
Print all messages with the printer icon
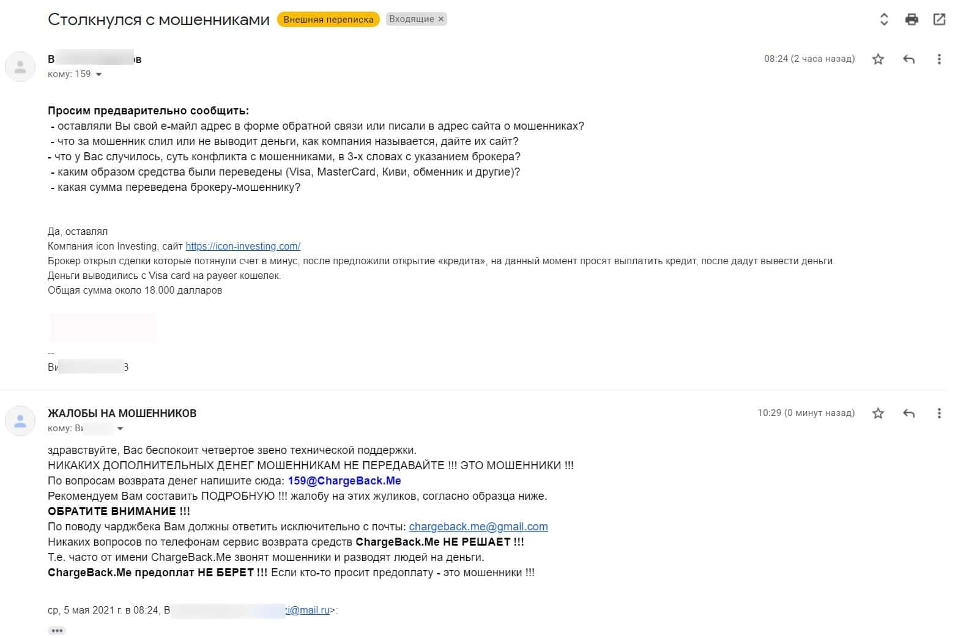[912, 20]
